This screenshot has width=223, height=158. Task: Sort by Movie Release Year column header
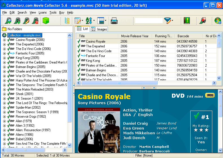135,36
